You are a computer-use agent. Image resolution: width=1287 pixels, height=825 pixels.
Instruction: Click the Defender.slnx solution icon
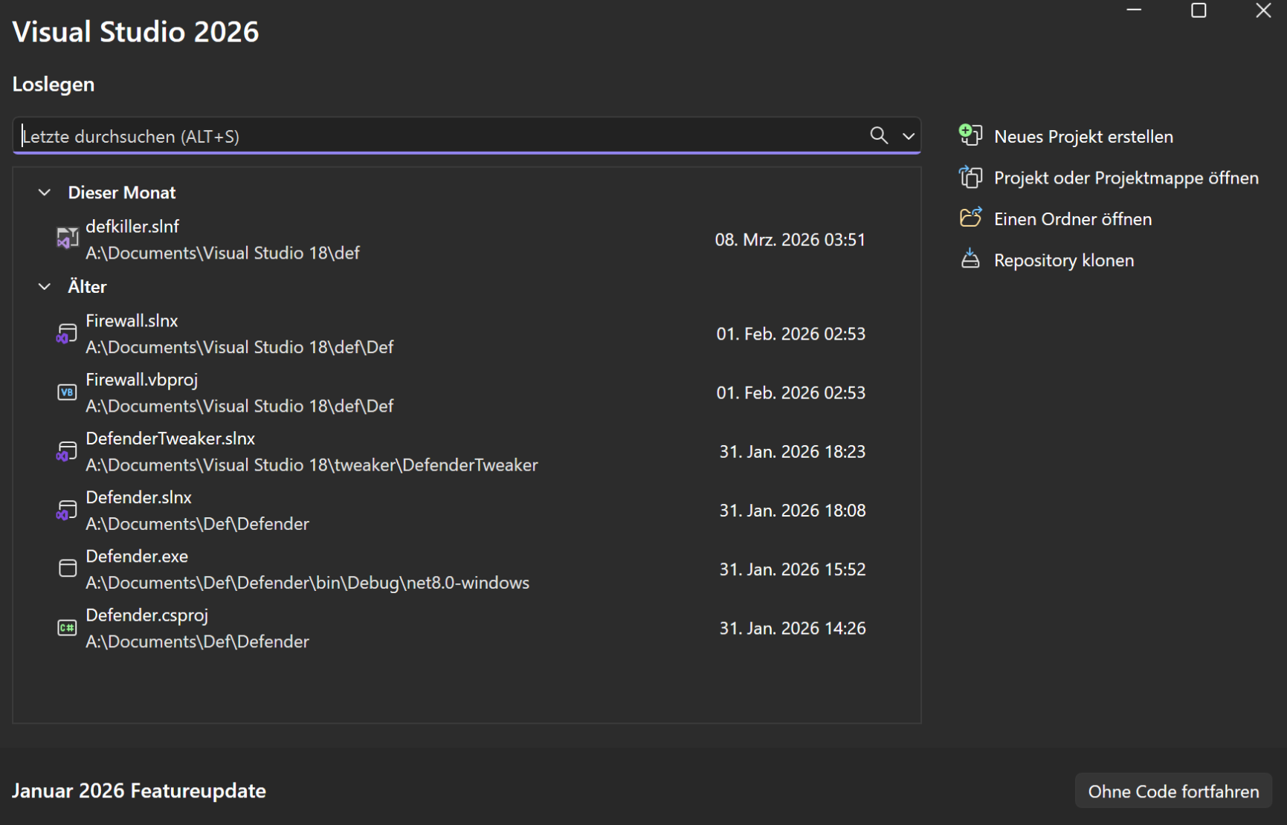coord(67,511)
